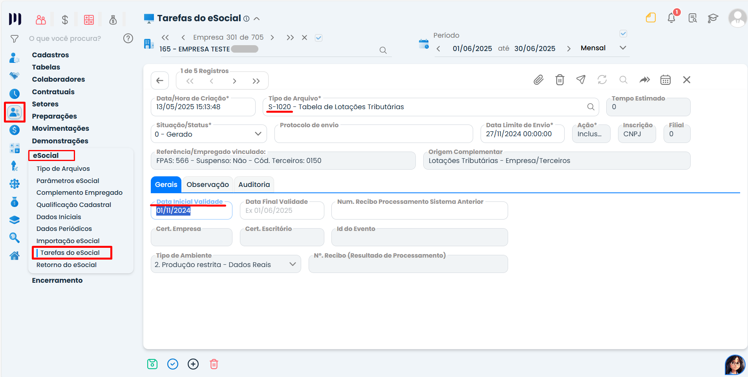Image resolution: width=748 pixels, height=377 pixels.
Task: Click the forward share arrow icon
Action: pyautogui.click(x=645, y=80)
